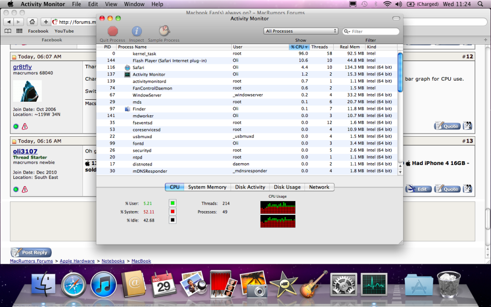
Task: Open the Applications folder in Dock
Action: [419, 285]
